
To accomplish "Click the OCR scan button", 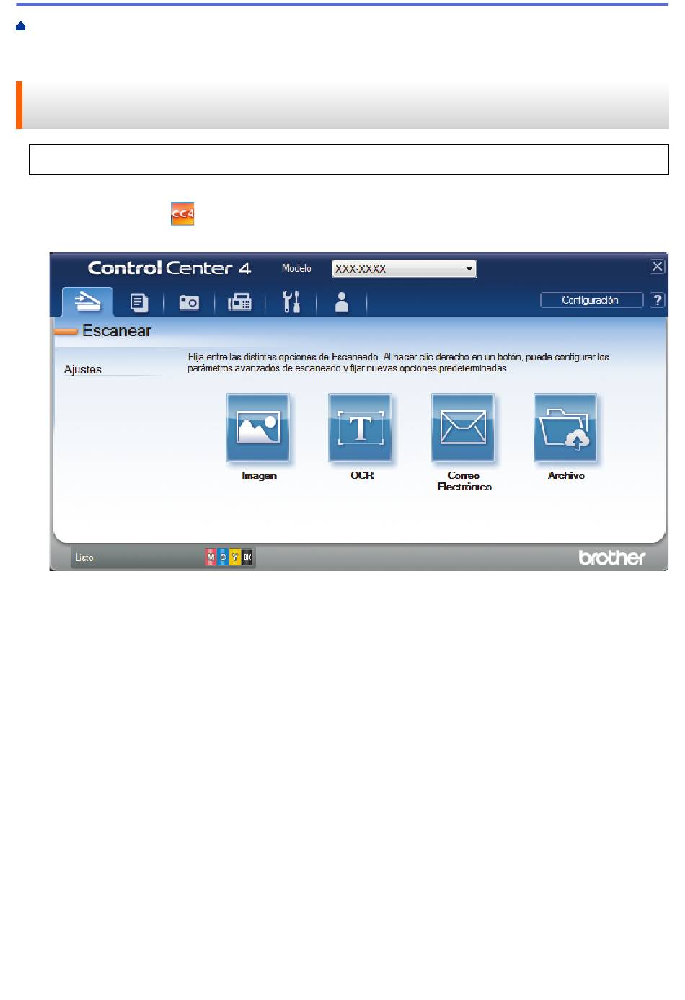I will click(361, 428).
